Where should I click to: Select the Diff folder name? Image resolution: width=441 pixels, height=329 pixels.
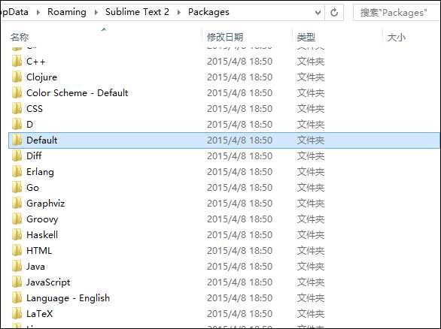(34, 155)
